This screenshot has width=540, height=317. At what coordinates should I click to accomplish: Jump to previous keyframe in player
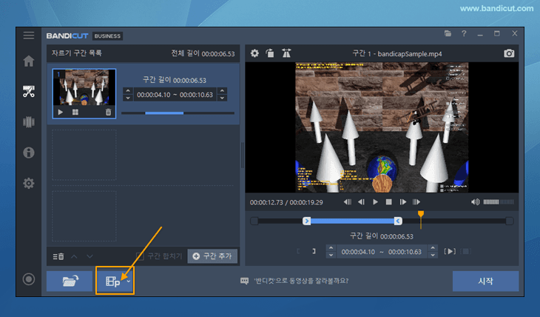[347, 201]
